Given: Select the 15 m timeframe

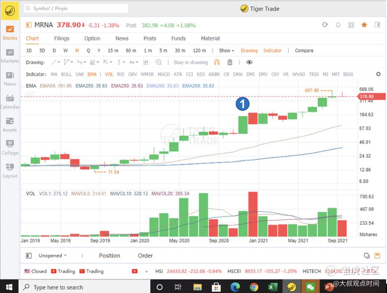Looking at the screenshot, I should coord(113,50).
